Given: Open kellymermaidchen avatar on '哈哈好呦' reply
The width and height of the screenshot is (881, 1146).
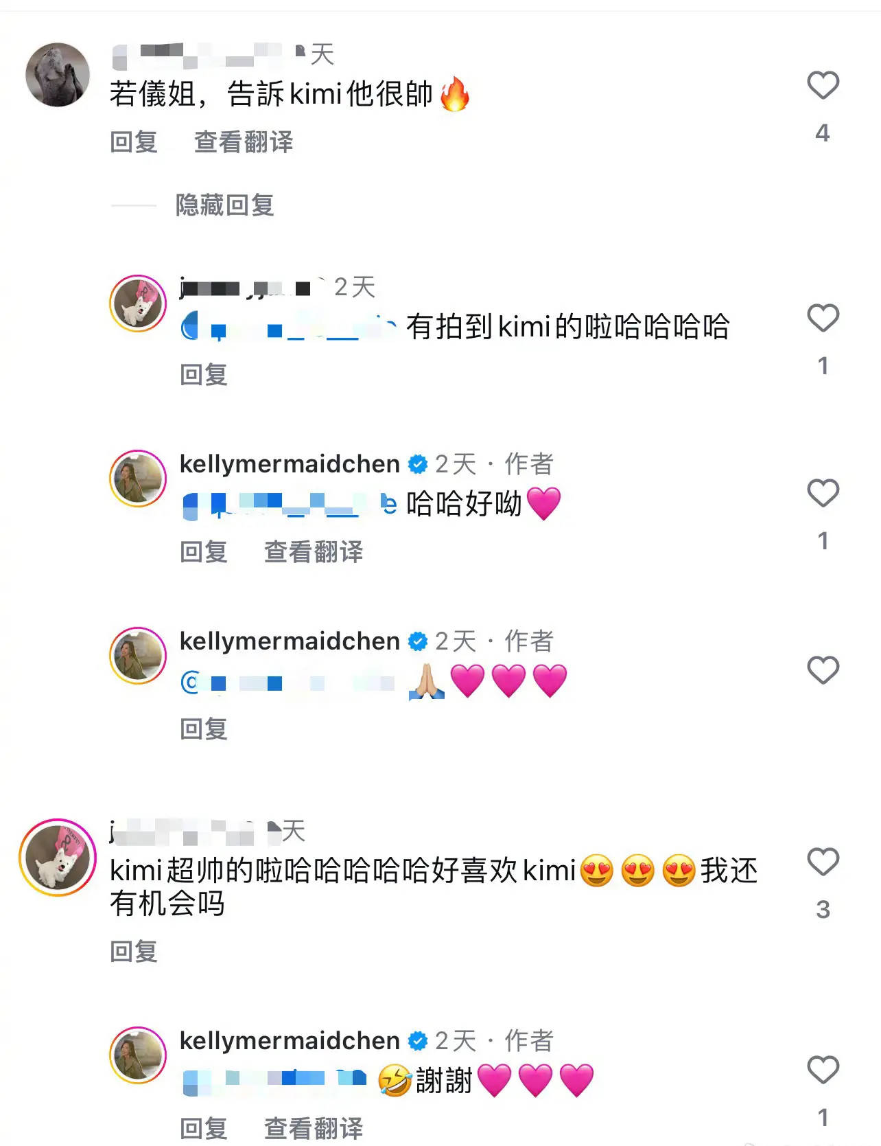Looking at the screenshot, I should 138,479.
